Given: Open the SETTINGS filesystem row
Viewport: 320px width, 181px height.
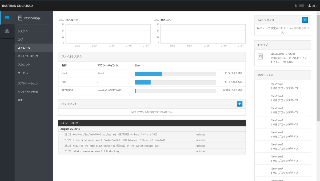Looking at the screenshot, I should pyautogui.click(x=152, y=90).
